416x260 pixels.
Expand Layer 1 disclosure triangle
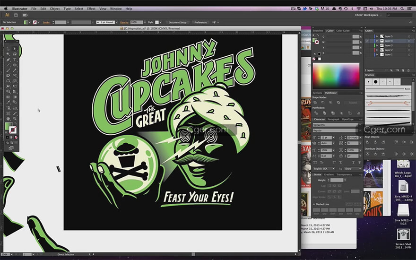click(377, 54)
